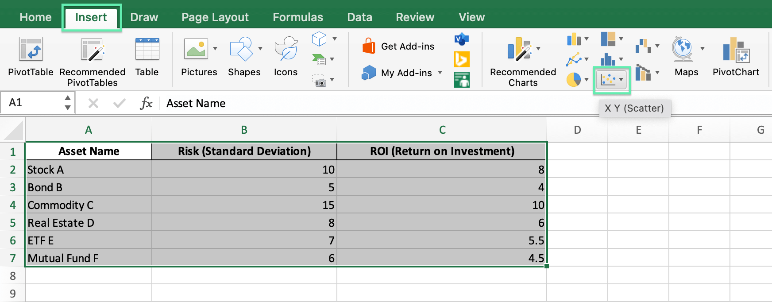Expand the Maps dropdown arrow
Screen dimensions: 772x302
coord(703,49)
